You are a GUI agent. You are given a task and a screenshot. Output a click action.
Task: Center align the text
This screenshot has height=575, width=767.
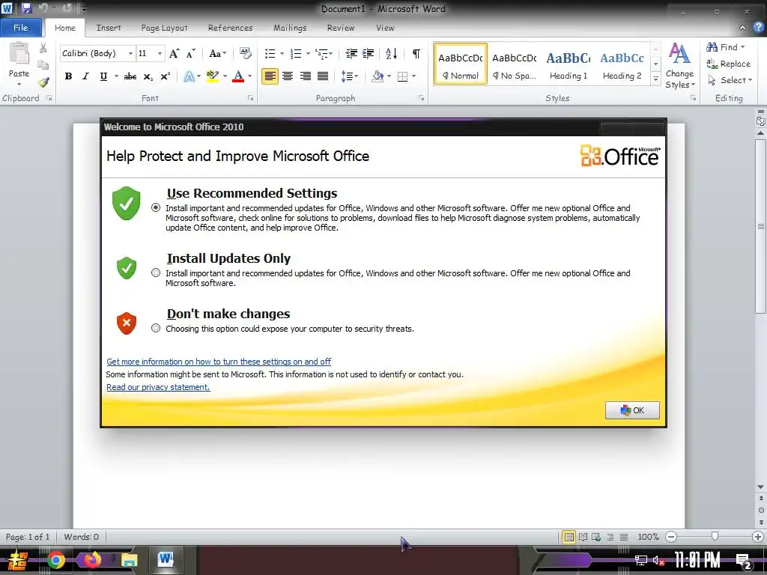click(288, 76)
